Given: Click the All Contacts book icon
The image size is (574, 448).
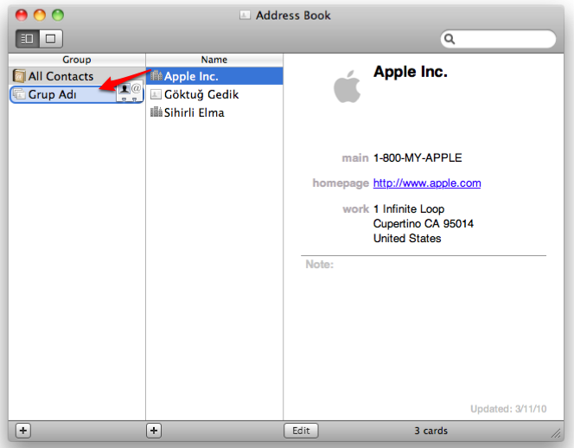Looking at the screenshot, I should coord(19,76).
